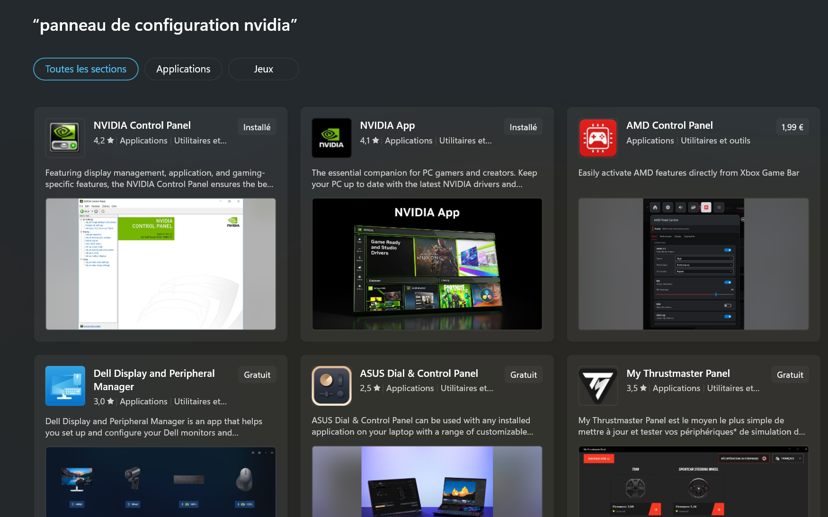Buy AMD Control Panel for 1,99 €
The width and height of the screenshot is (828, 517).
[792, 127]
